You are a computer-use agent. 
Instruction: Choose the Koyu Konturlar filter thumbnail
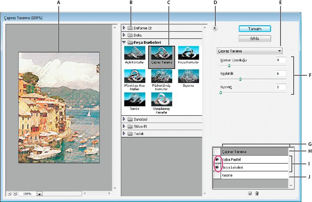pyautogui.click(x=189, y=53)
